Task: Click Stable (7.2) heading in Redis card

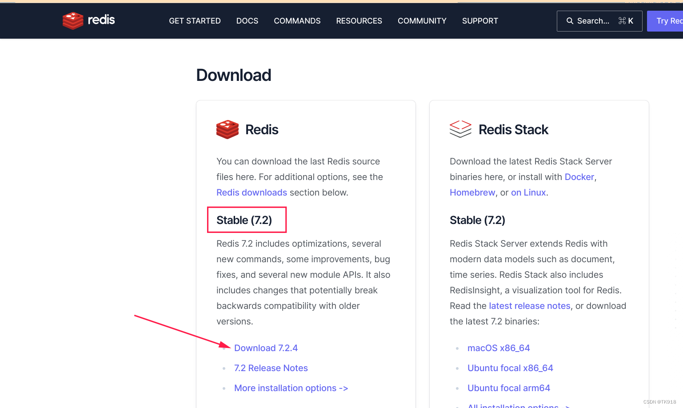Action: pyautogui.click(x=244, y=220)
